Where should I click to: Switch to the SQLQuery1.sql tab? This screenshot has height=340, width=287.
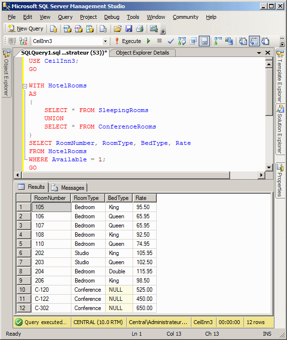pyautogui.click(x=64, y=53)
